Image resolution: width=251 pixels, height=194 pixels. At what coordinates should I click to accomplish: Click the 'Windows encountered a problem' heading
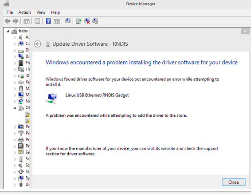[x=141, y=62]
